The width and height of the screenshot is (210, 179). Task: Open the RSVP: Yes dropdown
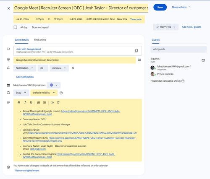166,27
